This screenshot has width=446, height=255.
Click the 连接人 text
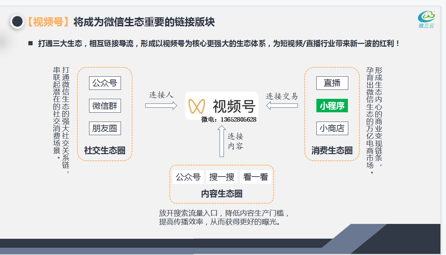pyautogui.click(x=161, y=95)
